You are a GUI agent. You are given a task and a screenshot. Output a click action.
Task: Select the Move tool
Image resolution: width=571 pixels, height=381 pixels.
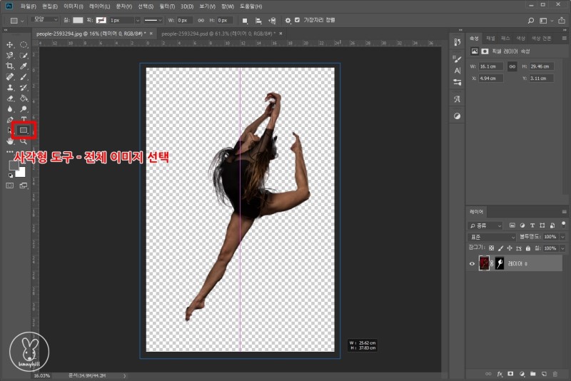click(x=10, y=44)
